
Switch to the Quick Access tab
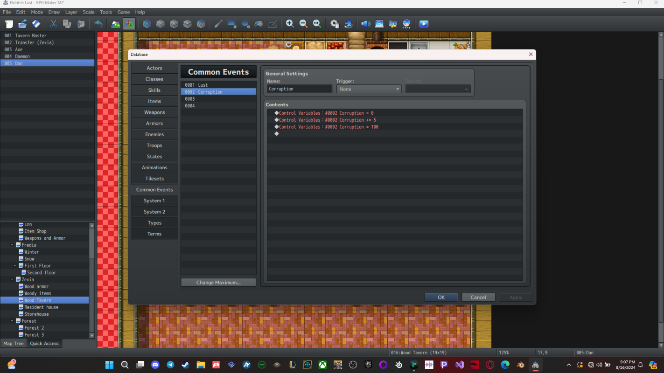pos(44,344)
